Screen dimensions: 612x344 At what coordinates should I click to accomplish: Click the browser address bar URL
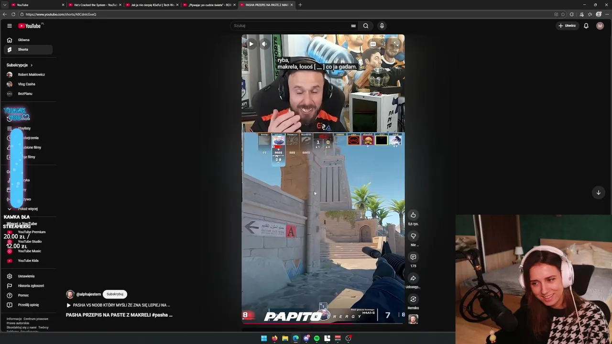click(x=61, y=14)
